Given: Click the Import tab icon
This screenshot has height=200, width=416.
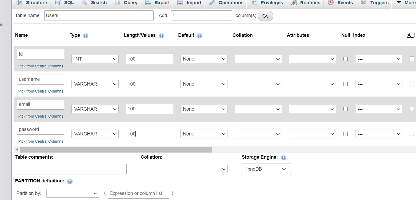Looking at the screenshot, I should click(x=180, y=3).
